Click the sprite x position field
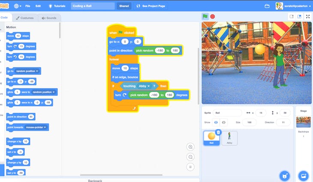 click(x=261, y=113)
